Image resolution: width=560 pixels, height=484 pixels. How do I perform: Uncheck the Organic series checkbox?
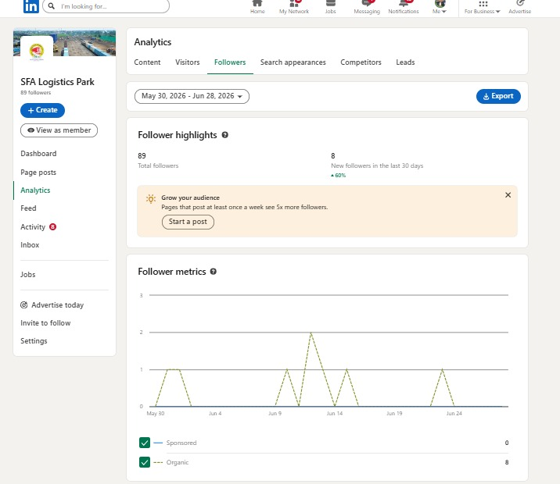tap(145, 462)
